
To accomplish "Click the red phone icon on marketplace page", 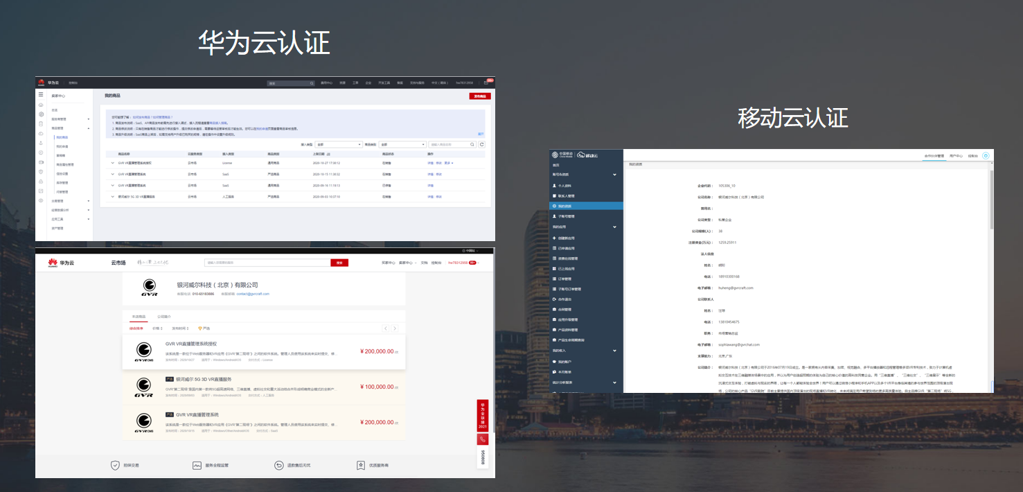I will [x=483, y=439].
